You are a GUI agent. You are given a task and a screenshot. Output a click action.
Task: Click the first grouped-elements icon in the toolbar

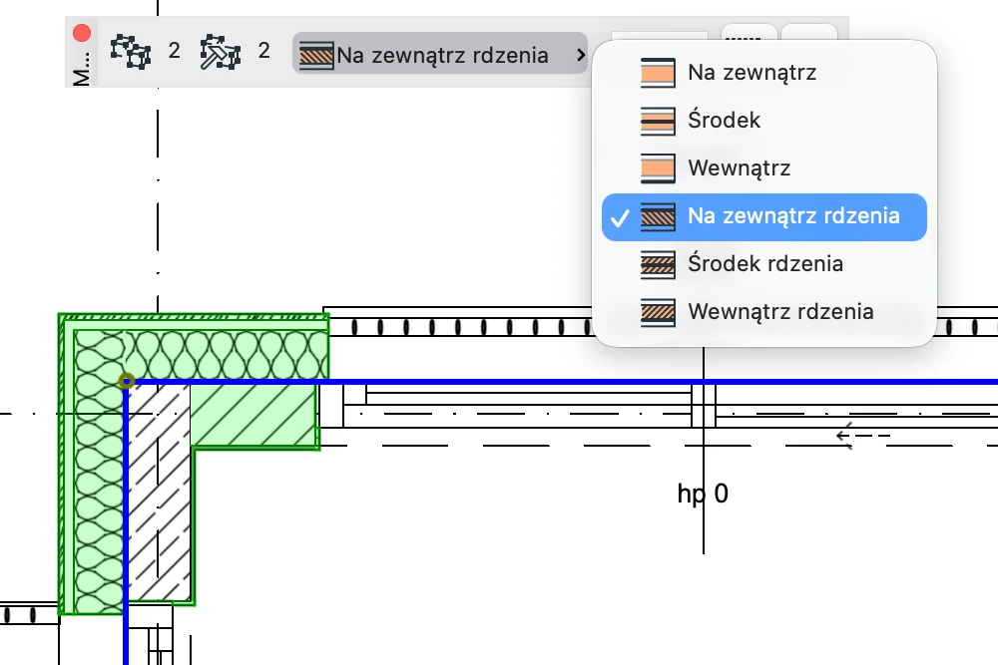[130, 51]
